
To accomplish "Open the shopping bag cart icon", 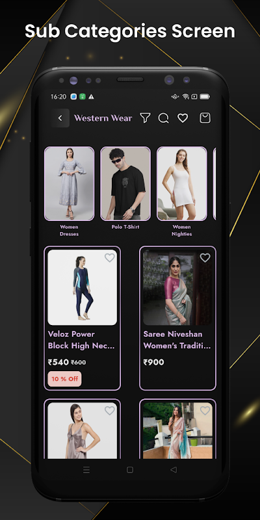I will (205, 118).
